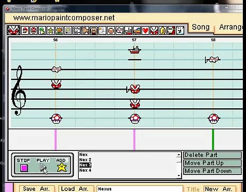Select the highlighted Nex 3 part

[85, 165]
